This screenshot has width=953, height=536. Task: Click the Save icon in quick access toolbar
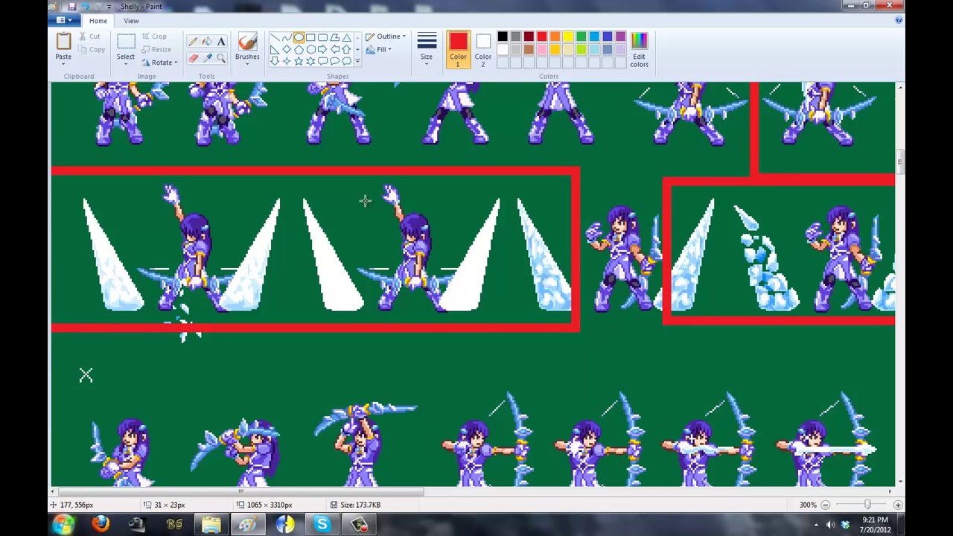(x=71, y=7)
